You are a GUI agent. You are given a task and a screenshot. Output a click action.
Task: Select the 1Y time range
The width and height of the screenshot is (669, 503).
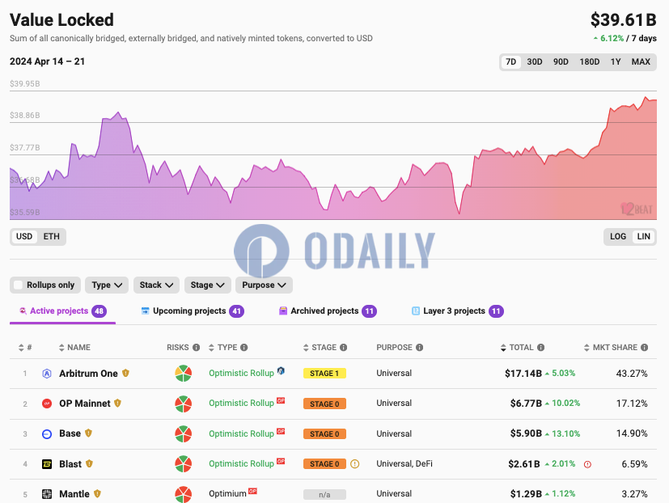click(616, 61)
